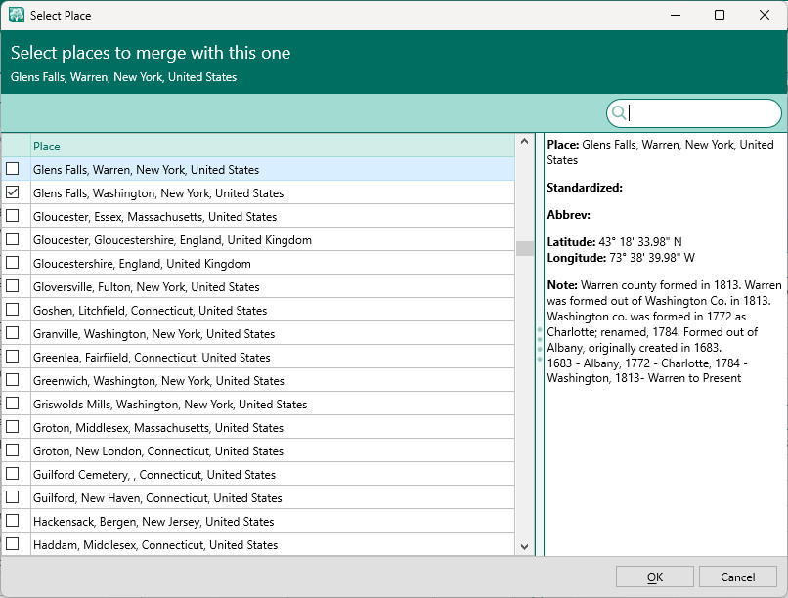
Task: Check the Greenlea, Fairfiield checkbox
Action: tap(13, 357)
